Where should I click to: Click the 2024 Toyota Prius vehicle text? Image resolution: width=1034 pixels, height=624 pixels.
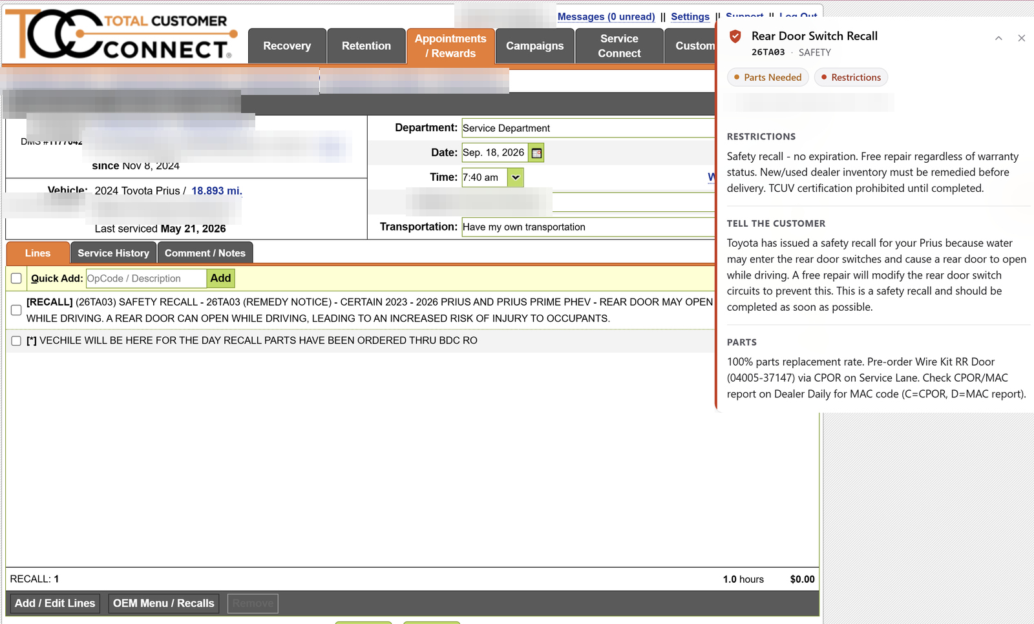tap(137, 191)
